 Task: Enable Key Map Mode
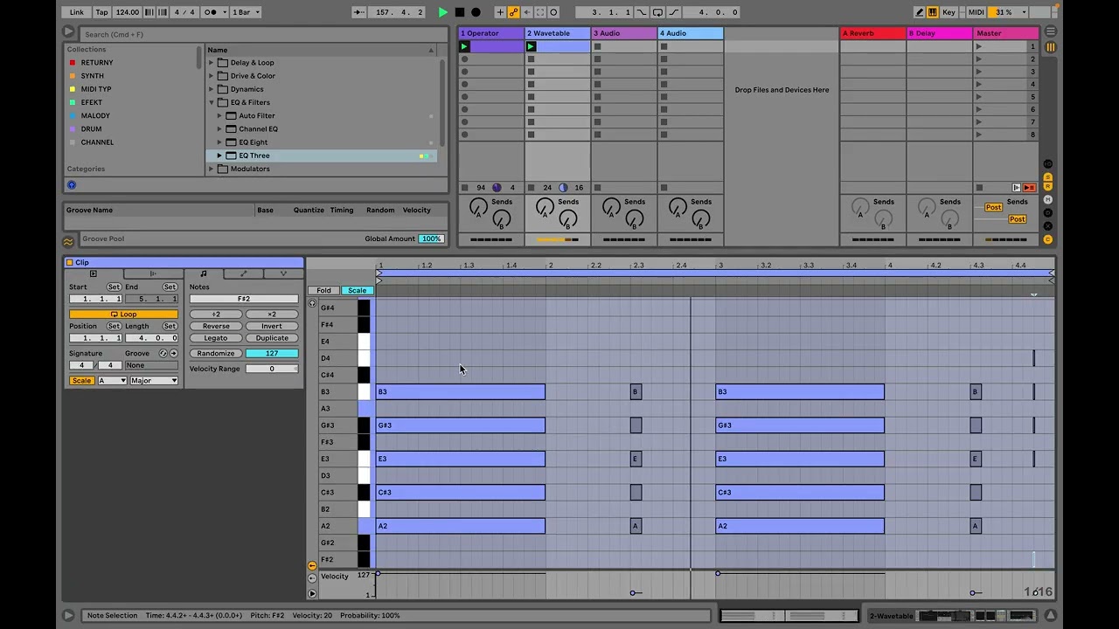point(949,12)
